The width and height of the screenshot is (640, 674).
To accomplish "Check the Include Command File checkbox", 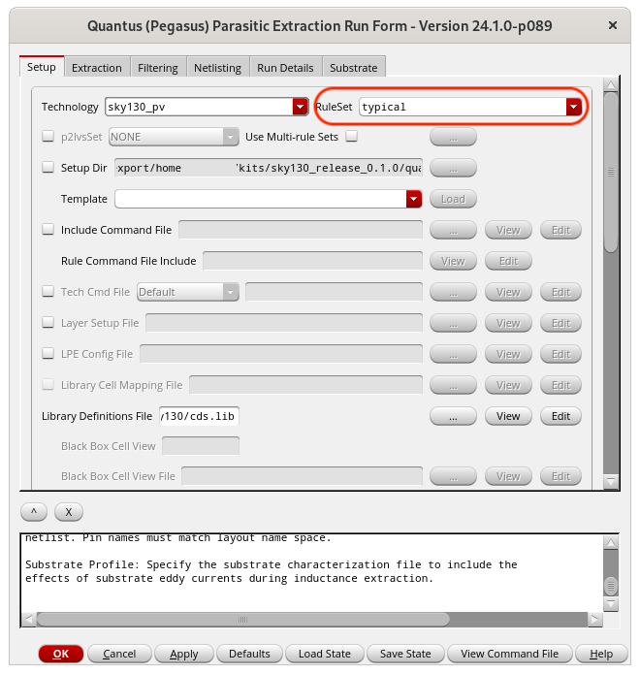I will click(x=48, y=230).
